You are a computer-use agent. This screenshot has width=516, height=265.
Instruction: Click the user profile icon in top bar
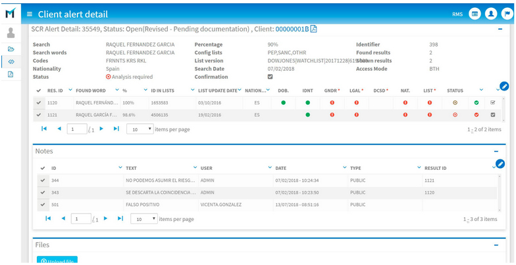(491, 14)
